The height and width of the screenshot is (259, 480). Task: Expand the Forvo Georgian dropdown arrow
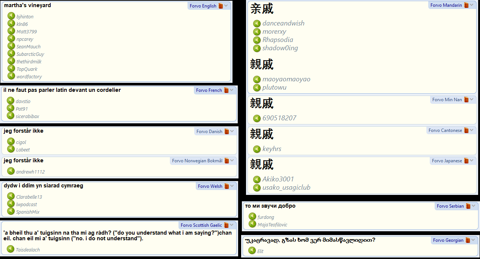tap(473, 240)
